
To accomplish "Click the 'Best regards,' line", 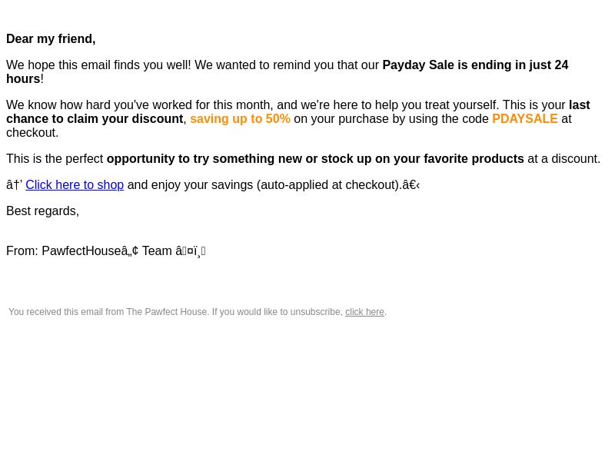I will coord(43,211).
